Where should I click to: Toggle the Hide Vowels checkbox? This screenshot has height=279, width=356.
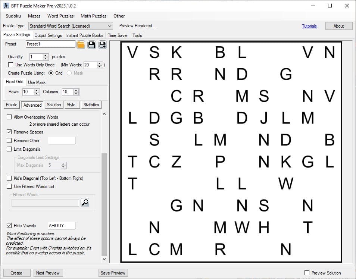point(9,226)
